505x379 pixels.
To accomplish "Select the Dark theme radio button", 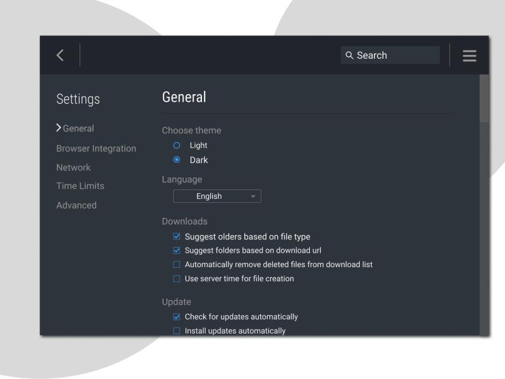I will point(177,159).
